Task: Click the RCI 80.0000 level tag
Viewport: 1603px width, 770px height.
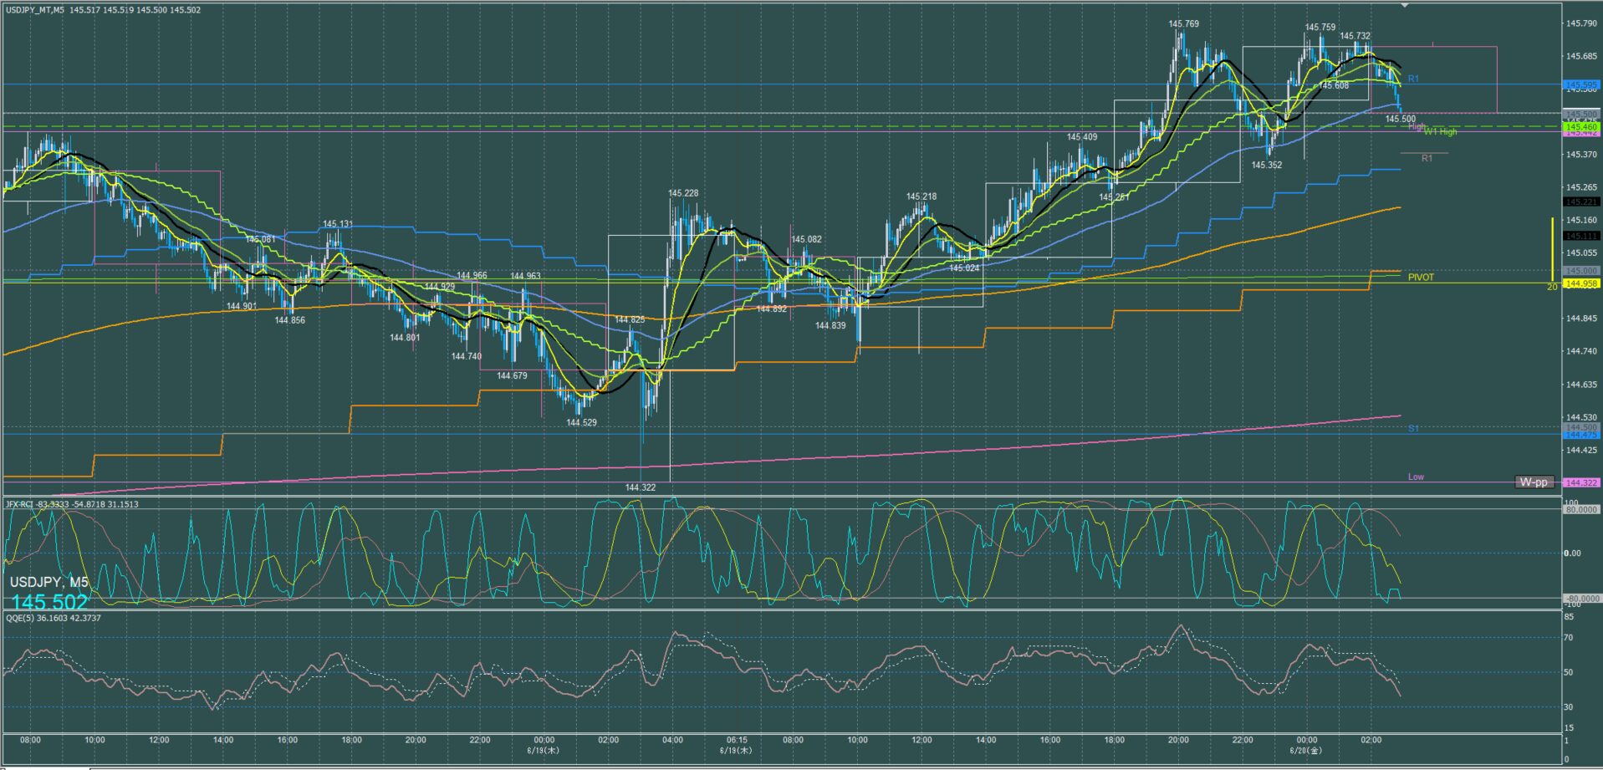Action: coord(1580,509)
